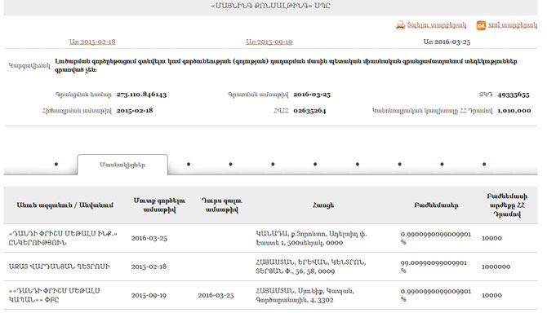Click the Դուրս գալու ամսաթիվ column header
Viewport: 547px width, 313px height.
pyautogui.click(x=221, y=205)
